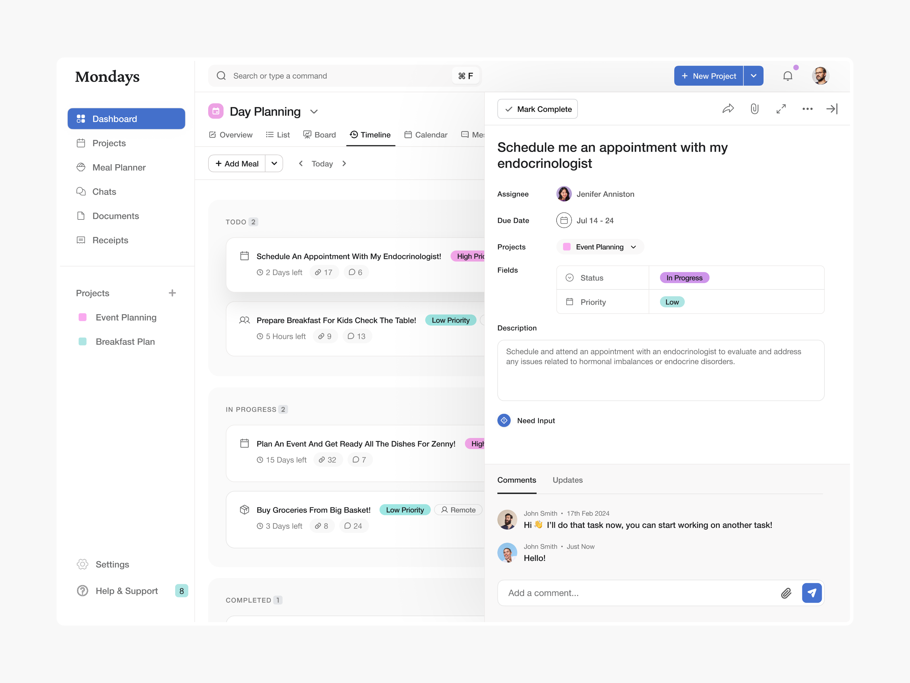Image resolution: width=910 pixels, height=683 pixels.
Task: Click Mark Complete on the task
Action: point(537,109)
